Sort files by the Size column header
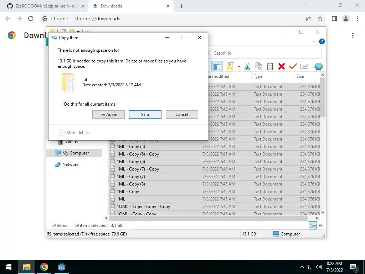Screen dimensions: 365x274 point(307,76)
